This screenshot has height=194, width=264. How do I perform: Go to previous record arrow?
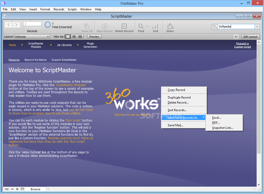coord(8,25)
